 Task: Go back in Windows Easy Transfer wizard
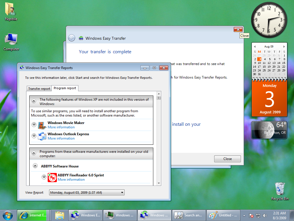pyautogui.click(x=71, y=38)
